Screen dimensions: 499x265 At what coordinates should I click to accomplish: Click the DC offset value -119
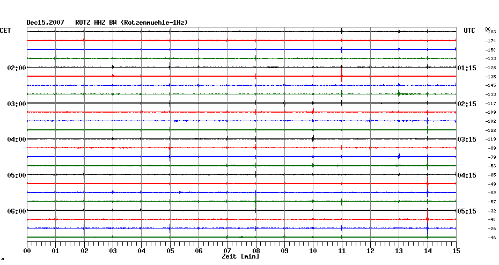point(491,139)
